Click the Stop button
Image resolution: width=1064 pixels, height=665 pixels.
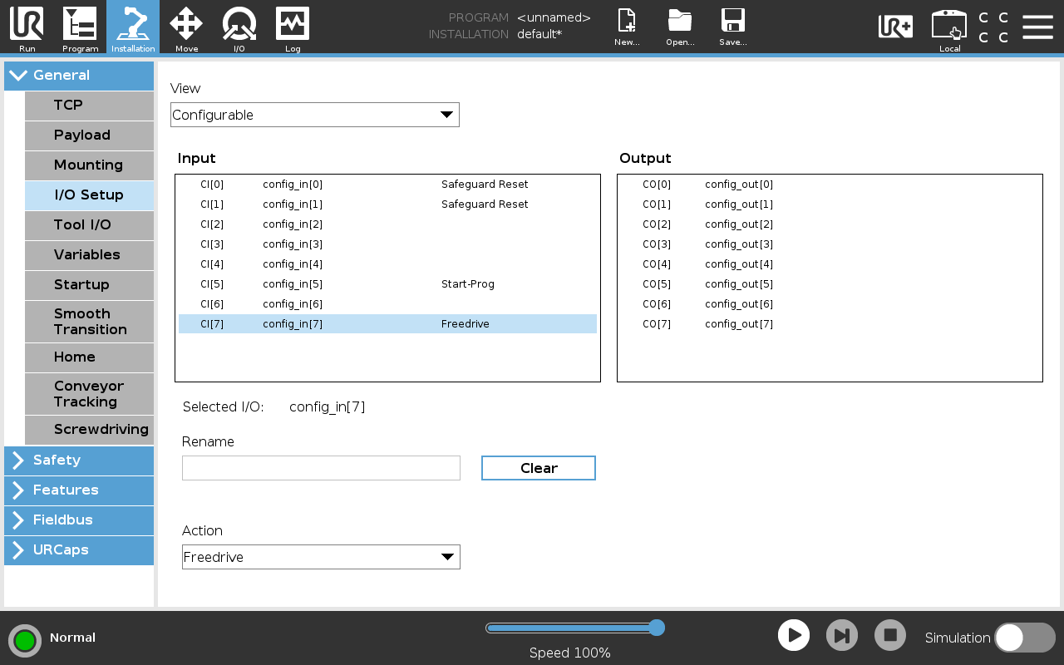pos(890,635)
